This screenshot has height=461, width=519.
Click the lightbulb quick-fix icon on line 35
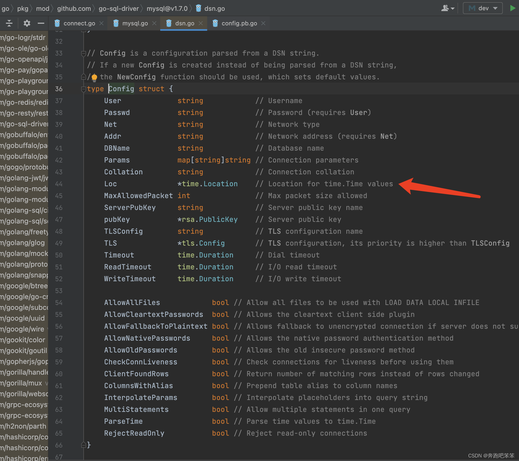click(94, 77)
